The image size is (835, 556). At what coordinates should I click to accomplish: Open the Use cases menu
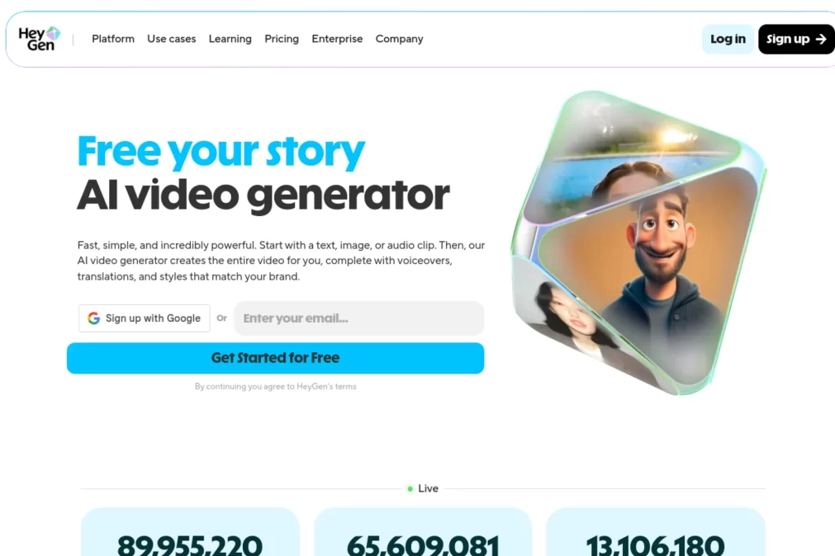click(171, 39)
